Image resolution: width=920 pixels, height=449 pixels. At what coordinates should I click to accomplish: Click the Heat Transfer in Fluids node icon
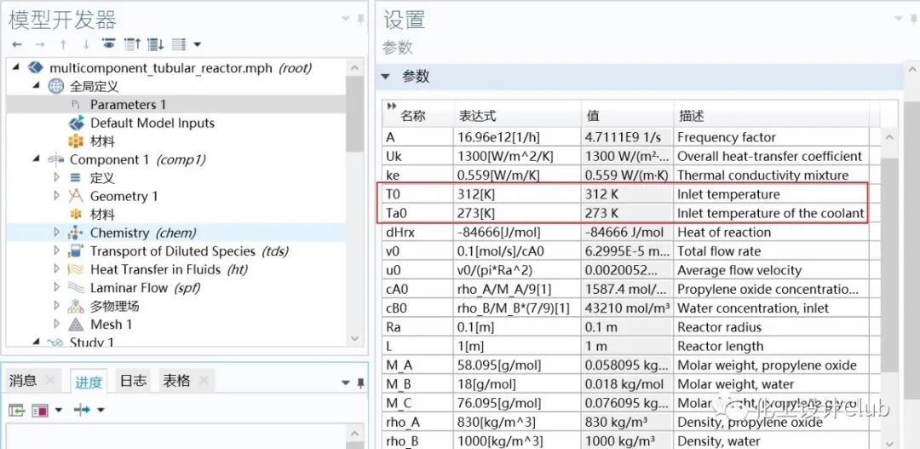click(76, 269)
